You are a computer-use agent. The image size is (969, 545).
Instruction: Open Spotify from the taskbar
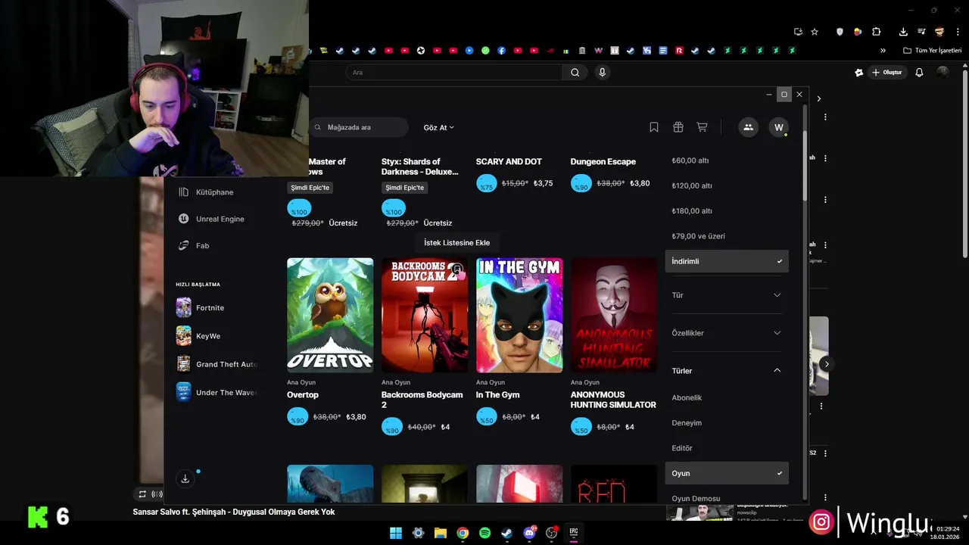[484, 533]
